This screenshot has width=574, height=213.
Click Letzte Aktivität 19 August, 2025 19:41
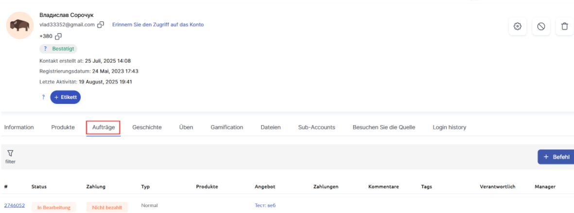tap(86, 82)
